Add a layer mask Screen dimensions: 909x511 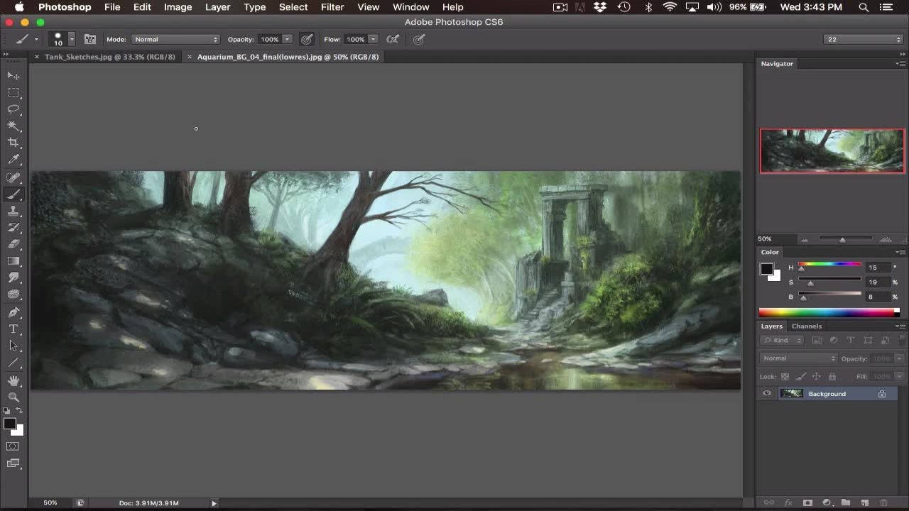click(x=807, y=502)
